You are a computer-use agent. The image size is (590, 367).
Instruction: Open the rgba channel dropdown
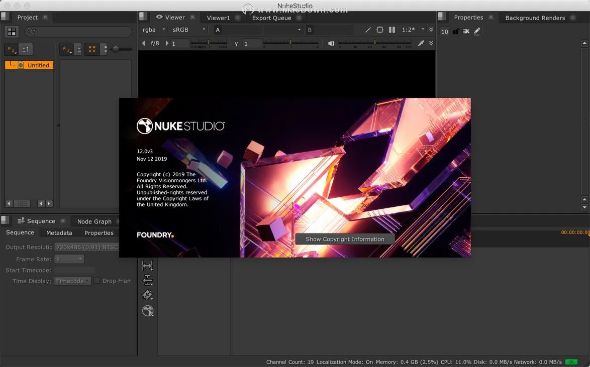click(x=153, y=30)
